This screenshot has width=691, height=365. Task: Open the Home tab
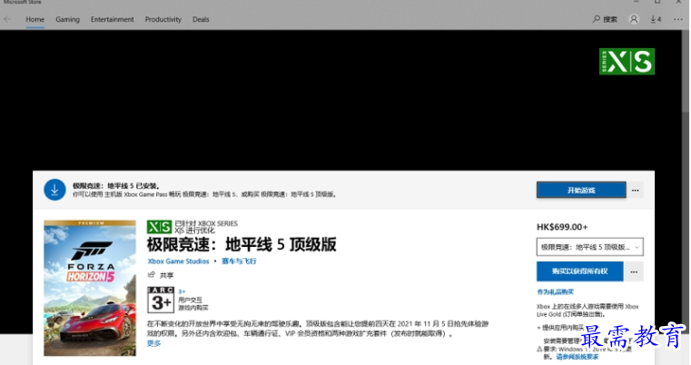click(35, 19)
